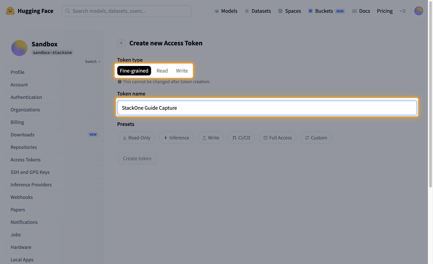This screenshot has width=433, height=264.
Task: Open the more options list menu icon
Action: [403, 11]
